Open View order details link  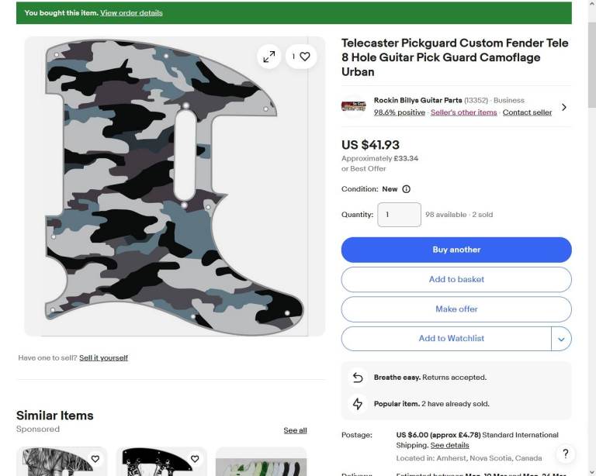pos(131,13)
